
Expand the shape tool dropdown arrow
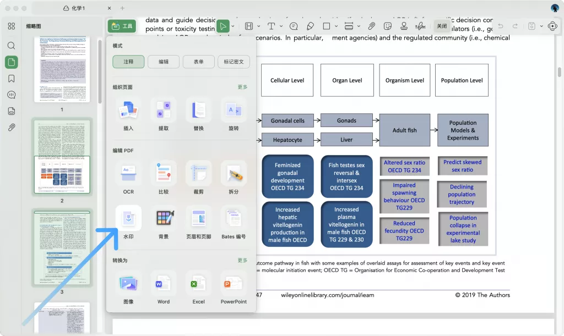tap(337, 26)
